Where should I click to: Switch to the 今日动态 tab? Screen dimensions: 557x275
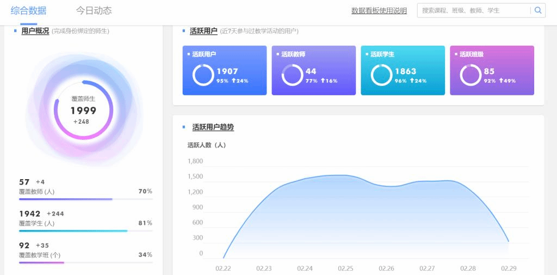(94, 11)
